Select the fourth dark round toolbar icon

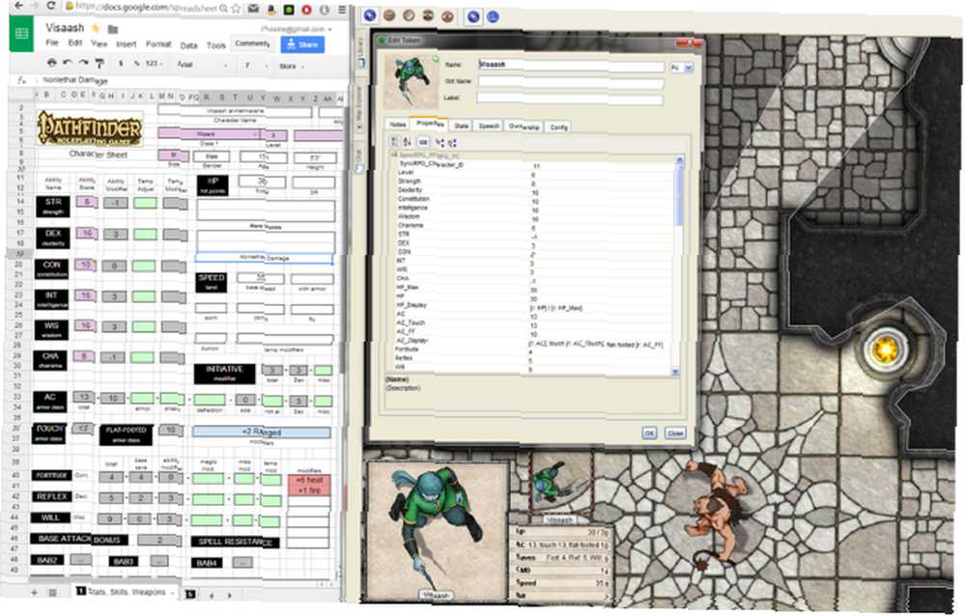[428, 15]
